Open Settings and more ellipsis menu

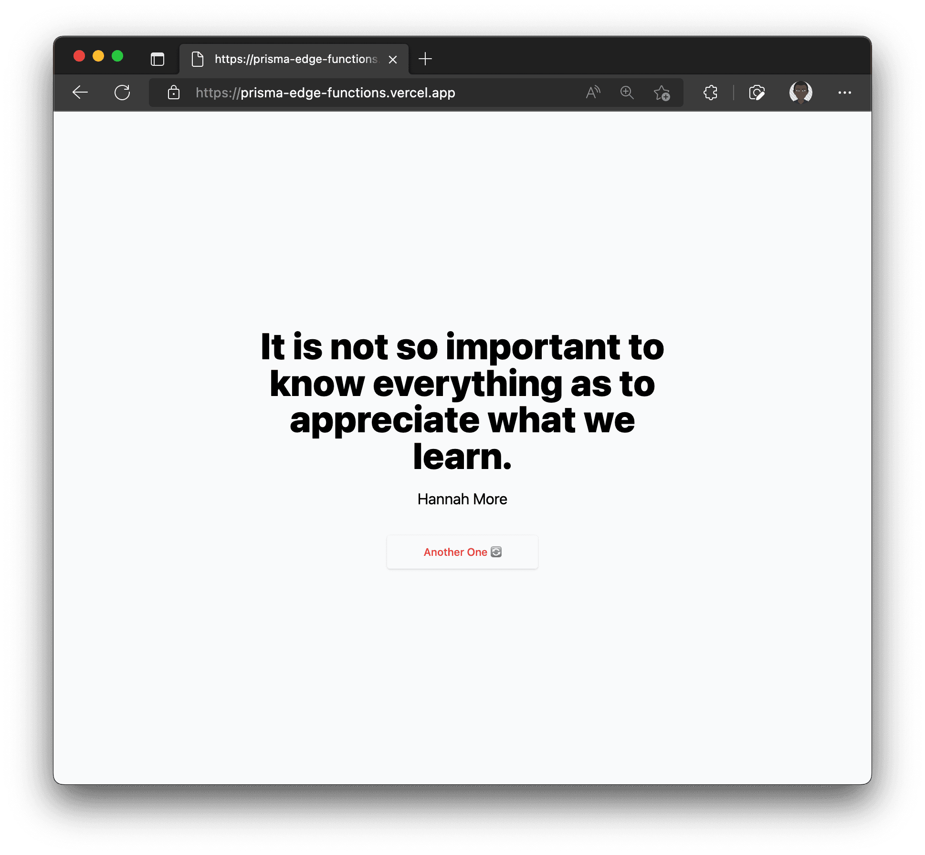[845, 93]
